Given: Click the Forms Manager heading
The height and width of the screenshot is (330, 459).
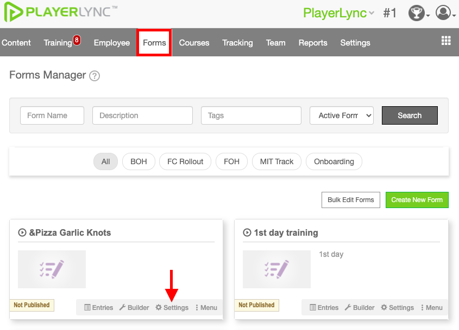Looking at the screenshot, I should 48,75.
